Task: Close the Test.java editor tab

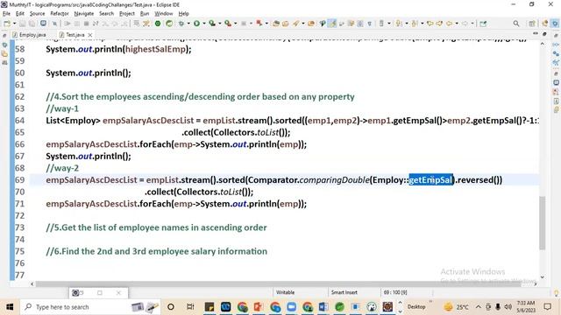Action: tap(90, 35)
